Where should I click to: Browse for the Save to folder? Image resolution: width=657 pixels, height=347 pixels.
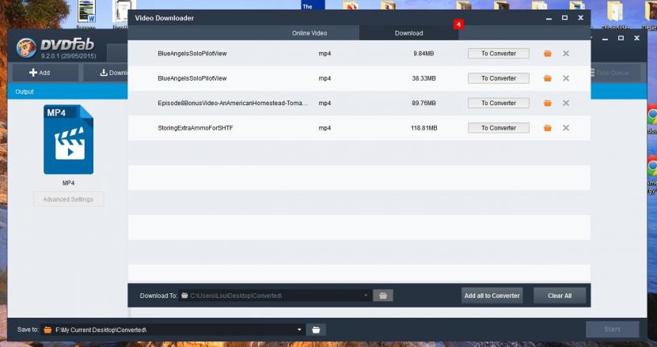tap(316, 330)
